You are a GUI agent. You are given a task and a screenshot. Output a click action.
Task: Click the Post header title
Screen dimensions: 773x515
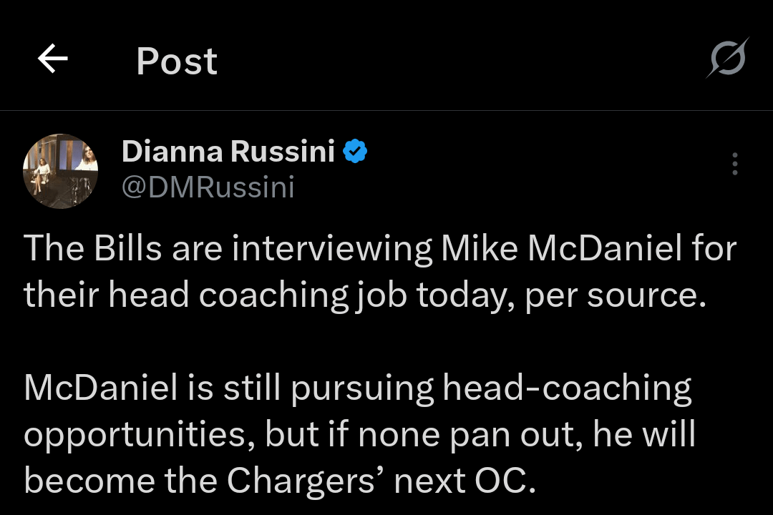177,61
